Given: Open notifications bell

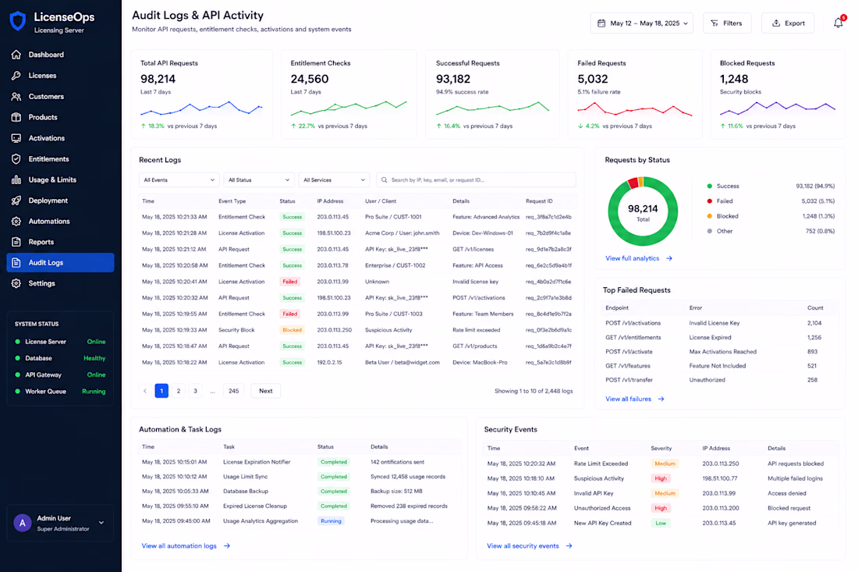Looking at the screenshot, I should click(x=838, y=23).
